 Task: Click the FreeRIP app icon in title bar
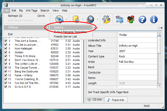pos(6,5)
